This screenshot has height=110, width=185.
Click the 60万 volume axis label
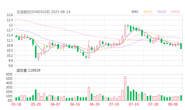tap(9, 74)
